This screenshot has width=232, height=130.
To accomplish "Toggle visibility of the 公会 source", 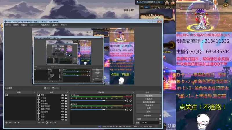I will (x=63, y=114).
